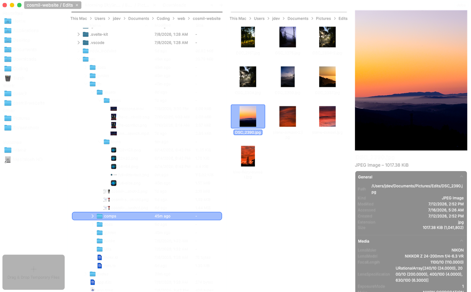Screen dimensions: 471x292
Task: Close the cosmil-website / Edits tab
Action: pyautogui.click(x=77, y=5)
